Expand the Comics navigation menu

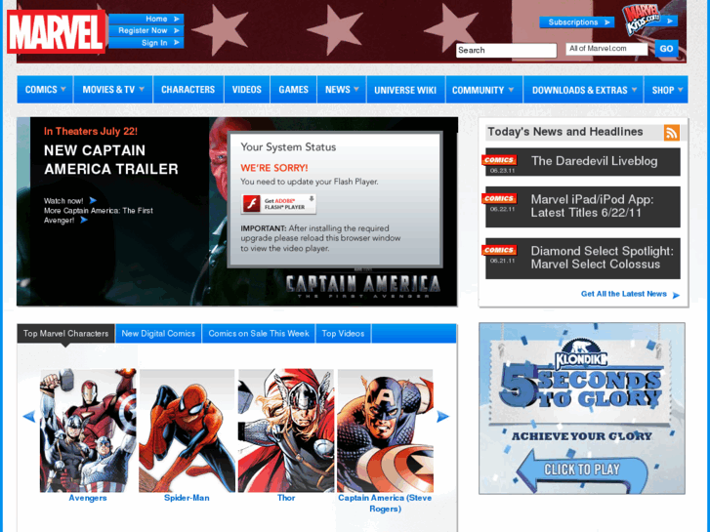pos(45,90)
